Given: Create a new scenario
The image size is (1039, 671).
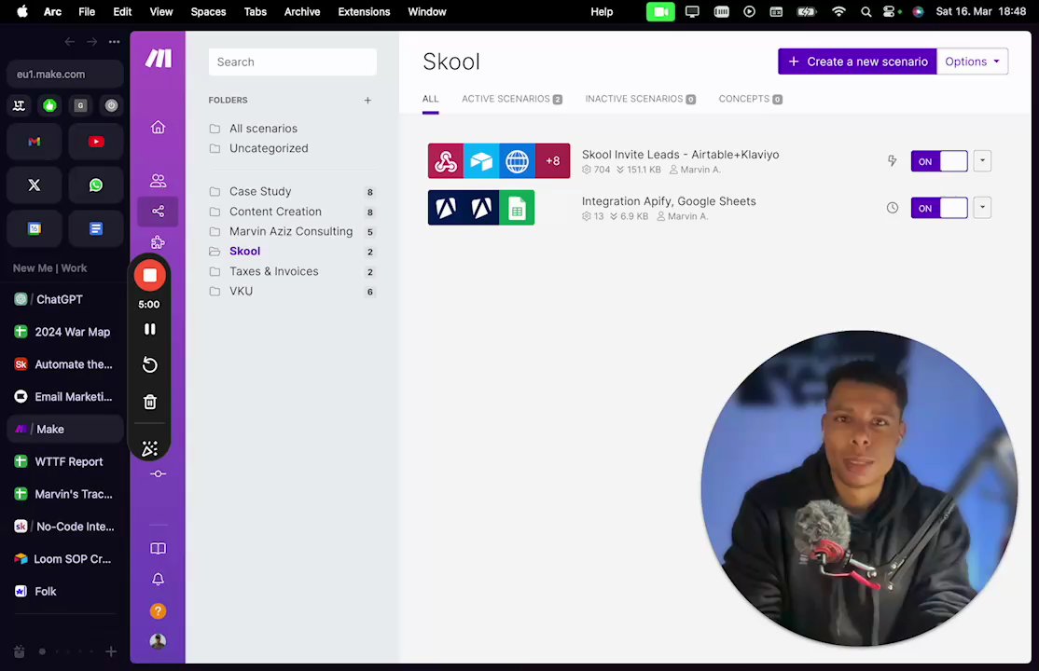Looking at the screenshot, I should 857,62.
